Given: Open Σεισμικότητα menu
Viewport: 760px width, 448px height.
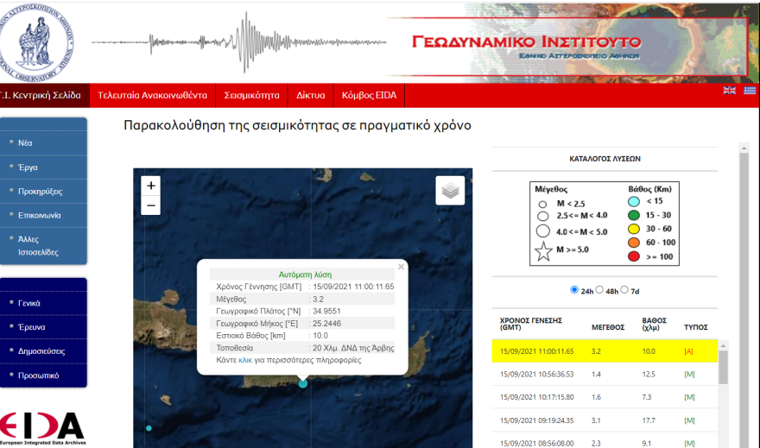Looking at the screenshot, I should pyautogui.click(x=251, y=96).
